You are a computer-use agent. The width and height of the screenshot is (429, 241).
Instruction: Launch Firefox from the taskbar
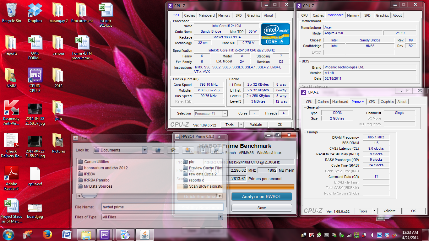coord(47,234)
